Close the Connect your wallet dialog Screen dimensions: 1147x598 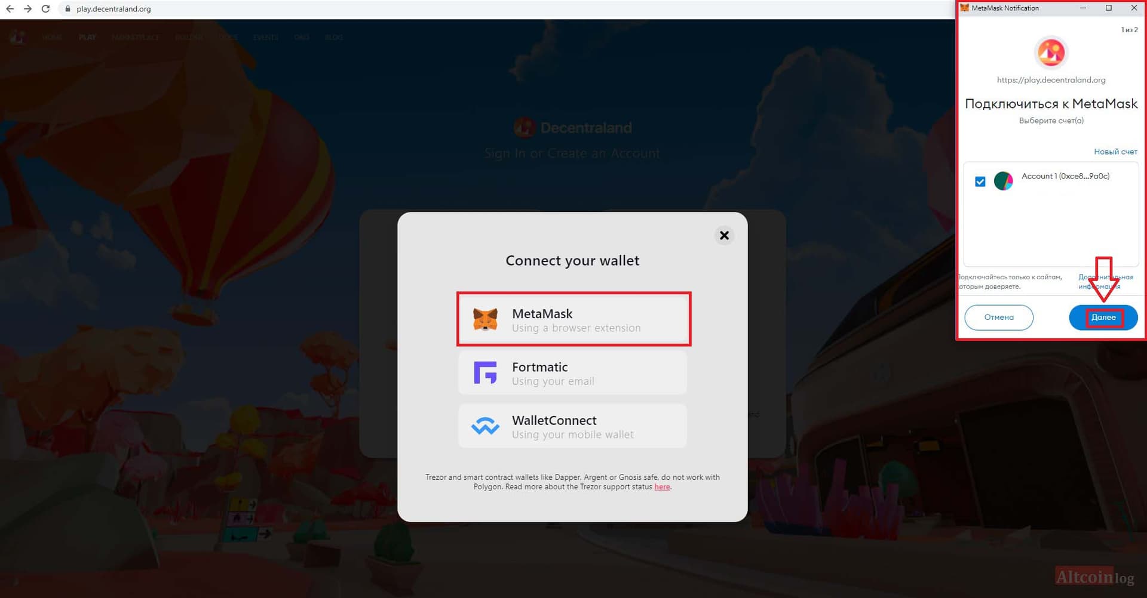point(724,235)
